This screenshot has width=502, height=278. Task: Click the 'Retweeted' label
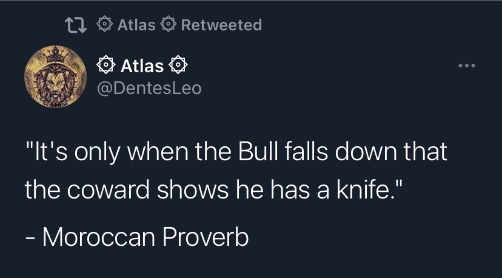221,25
